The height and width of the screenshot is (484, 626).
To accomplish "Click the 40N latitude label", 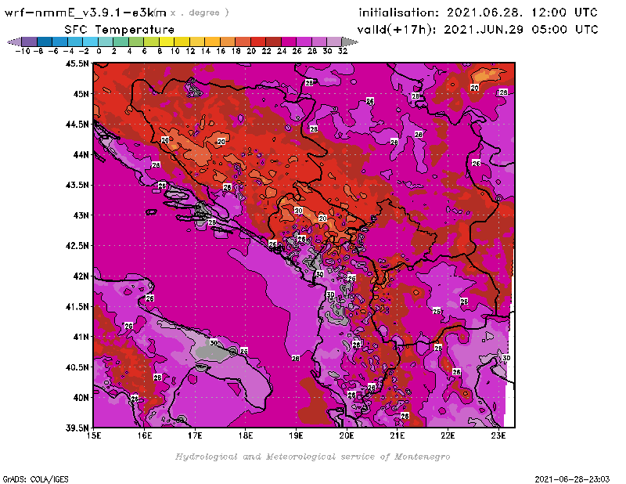I will [x=81, y=398].
